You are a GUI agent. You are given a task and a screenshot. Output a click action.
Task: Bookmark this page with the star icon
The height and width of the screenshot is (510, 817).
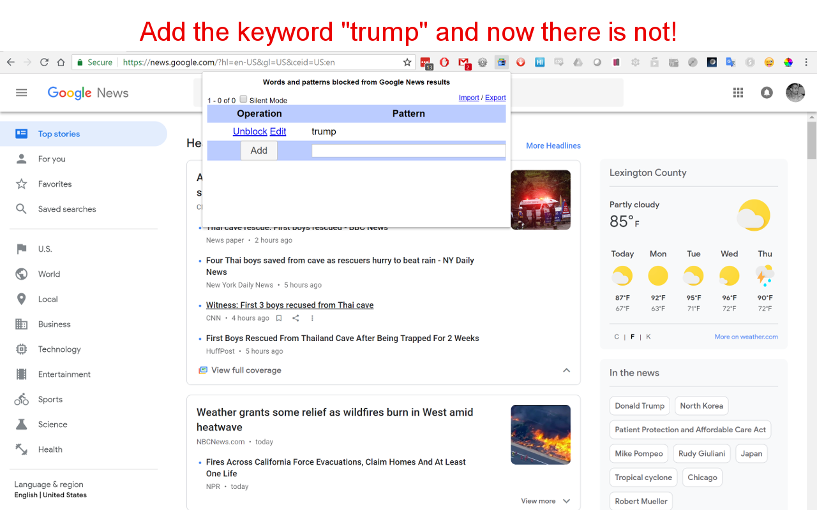[407, 62]
